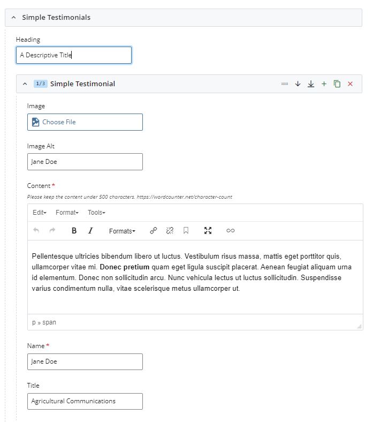Toggle italic formatting in the Content editor
The width and height of the screenshot is (373, 422).
[x=90, y=231]
